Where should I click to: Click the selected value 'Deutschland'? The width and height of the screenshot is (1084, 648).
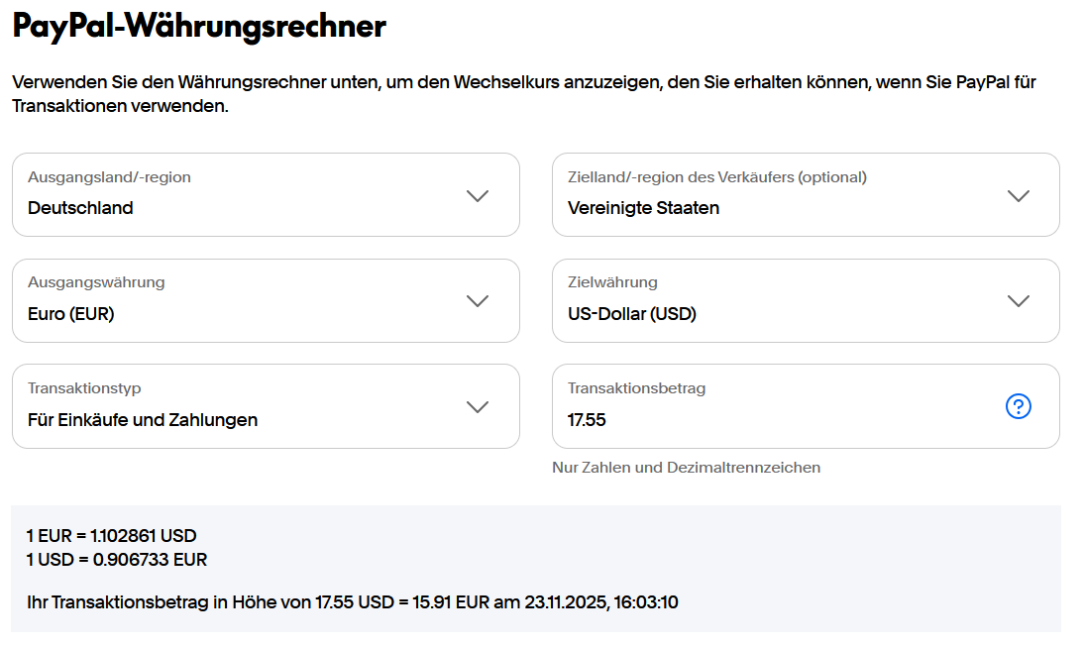point(80,208)
